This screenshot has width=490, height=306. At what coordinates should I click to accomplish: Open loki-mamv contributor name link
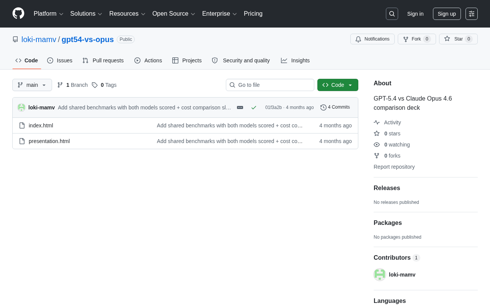point(402,275)
